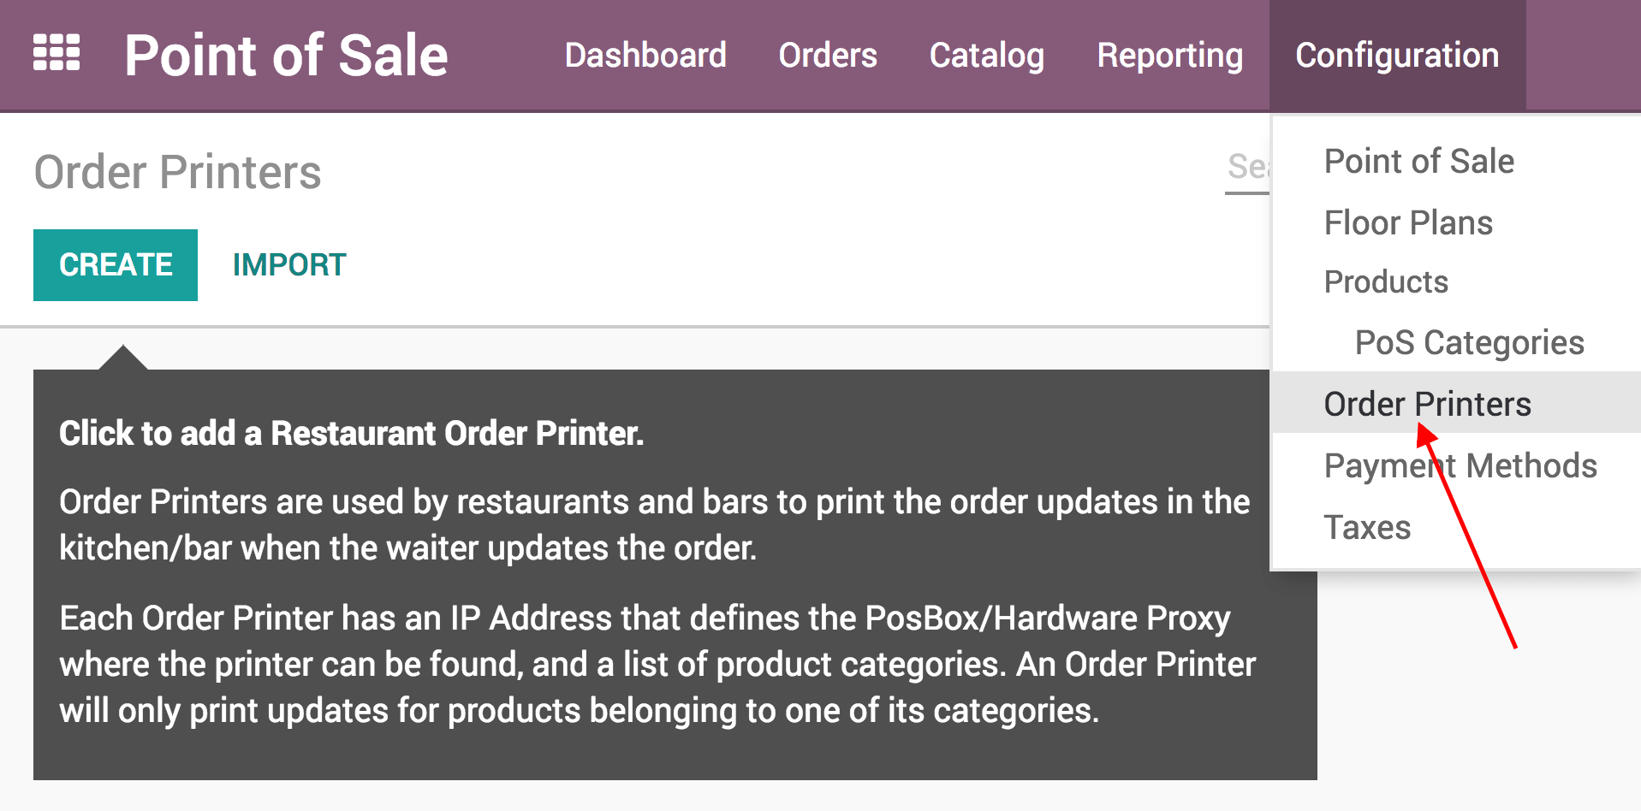Click the Order Printers page heading
The height and width of the screenshot is (811, 1641).
click(x=177, y=171)
